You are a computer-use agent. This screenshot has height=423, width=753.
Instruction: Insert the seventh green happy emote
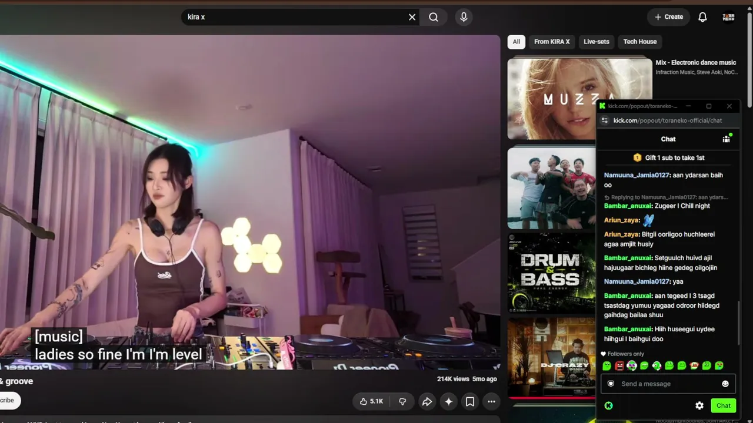682,366
